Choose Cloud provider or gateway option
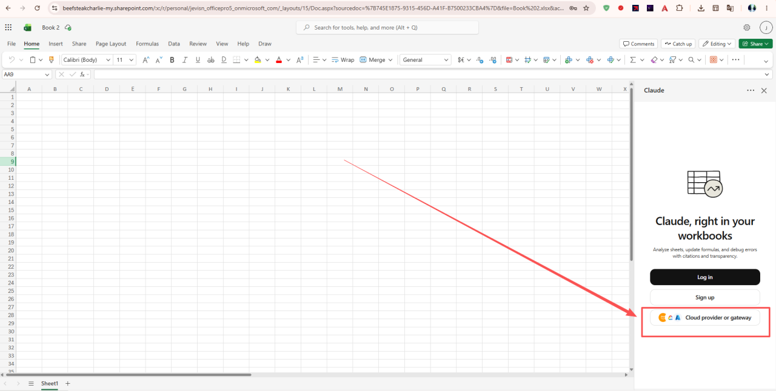Image resolution: width=776 pixels, height=391 pixels. pyautogui.click(x=705, y=317)
